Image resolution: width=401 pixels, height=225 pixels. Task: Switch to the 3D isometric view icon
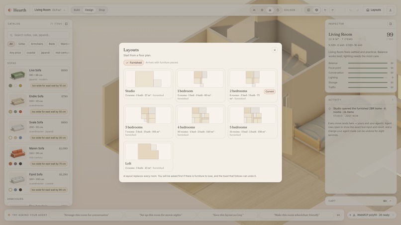(x=316, y=10)
